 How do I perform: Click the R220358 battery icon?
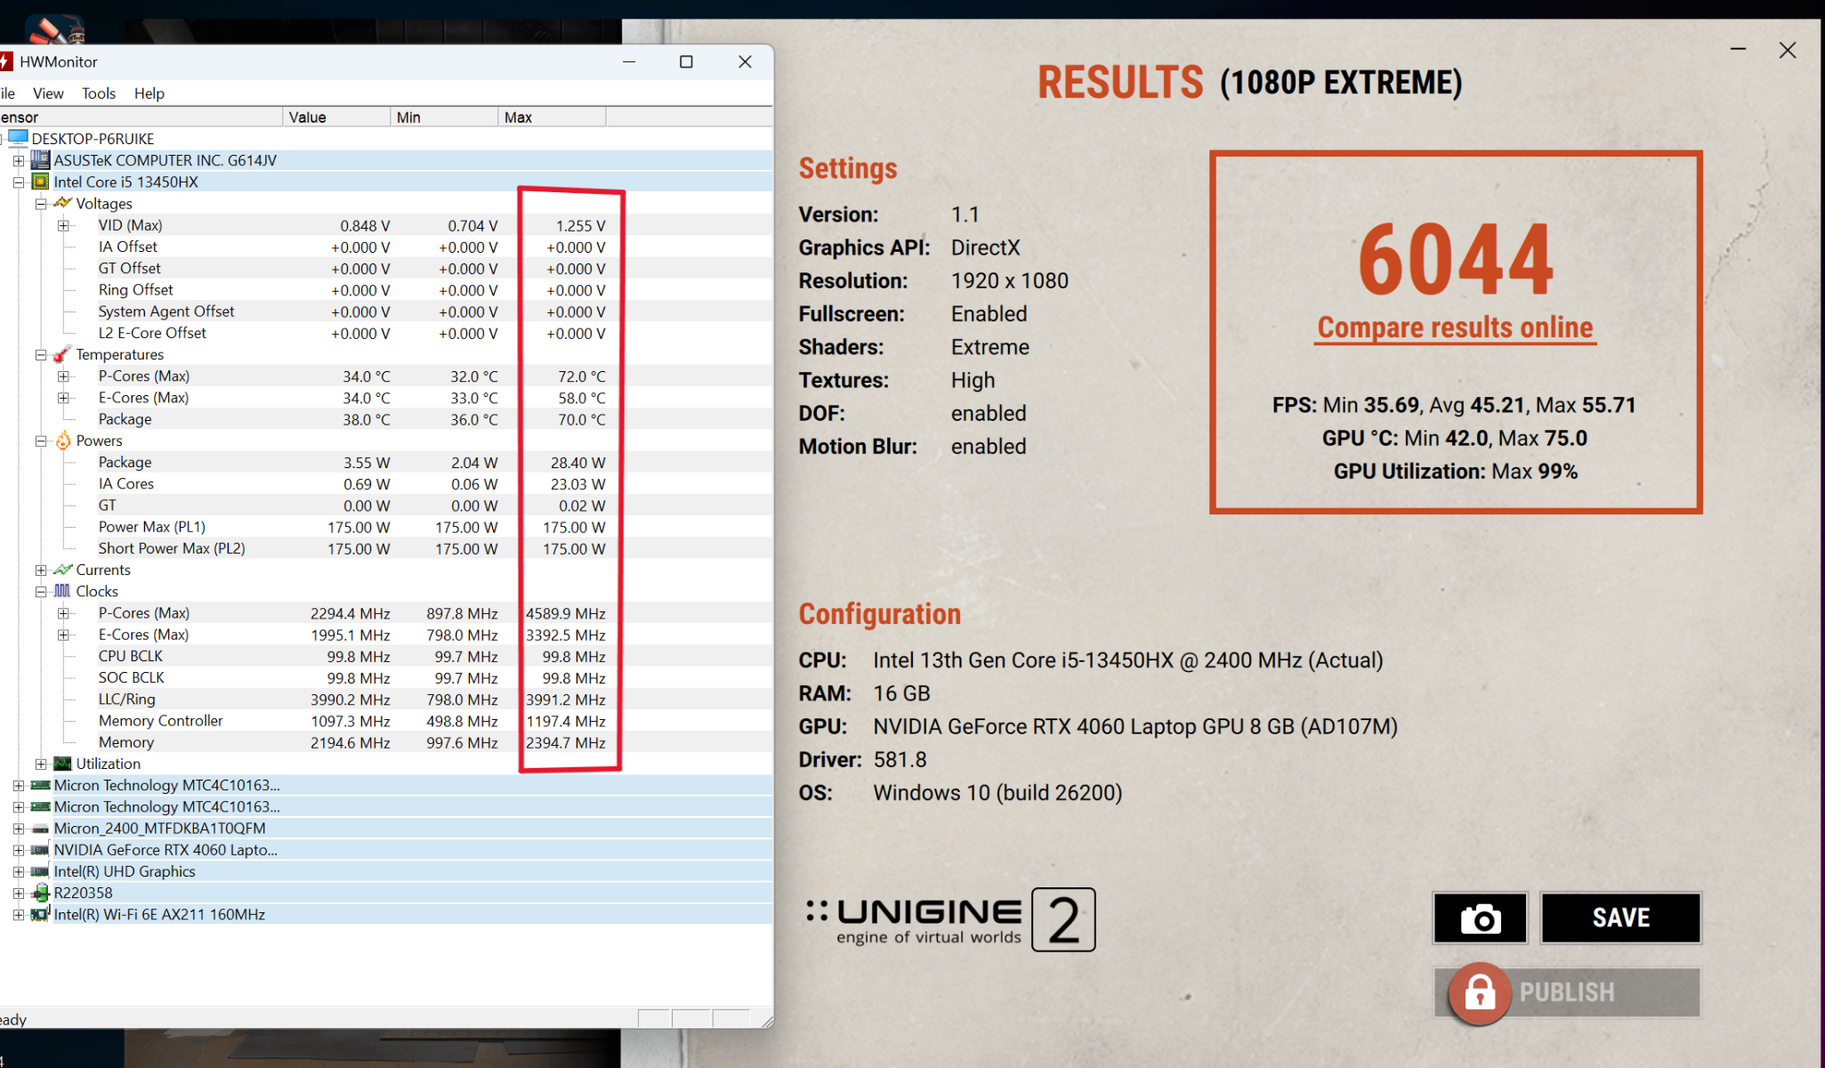[40, 893]
